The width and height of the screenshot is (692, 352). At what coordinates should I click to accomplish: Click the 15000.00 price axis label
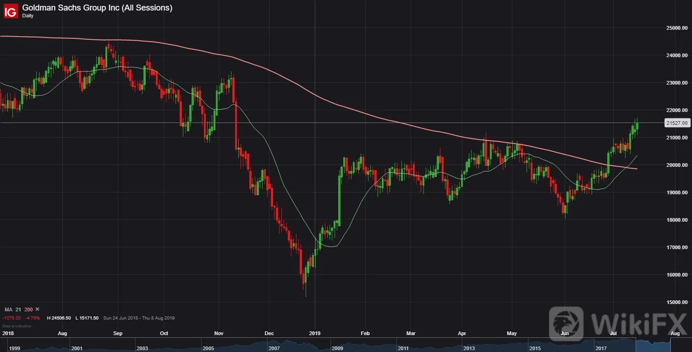coord(677,302)
